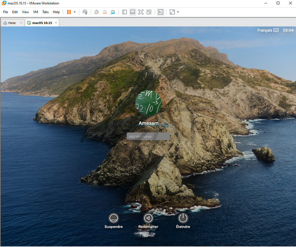
Task: Pause the virtual machine with the orange pause button
Action: 69,12
